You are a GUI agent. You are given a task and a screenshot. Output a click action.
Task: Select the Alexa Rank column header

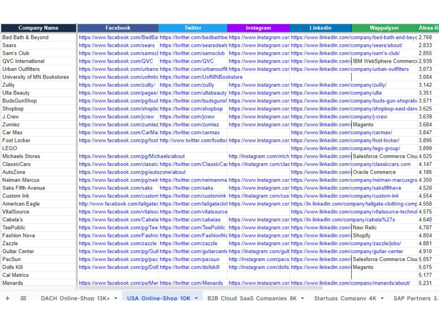pyautogui.click(x=428, y=28)
